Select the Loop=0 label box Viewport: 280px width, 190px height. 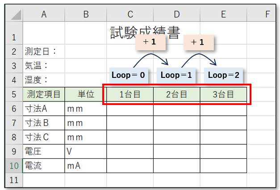point(128,75)
